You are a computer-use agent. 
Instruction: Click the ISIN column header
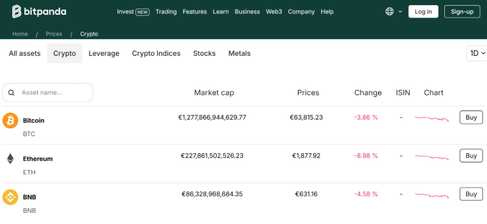coord(403,92)
